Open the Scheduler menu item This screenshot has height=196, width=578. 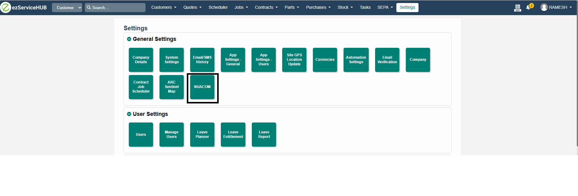click(218, 7)
